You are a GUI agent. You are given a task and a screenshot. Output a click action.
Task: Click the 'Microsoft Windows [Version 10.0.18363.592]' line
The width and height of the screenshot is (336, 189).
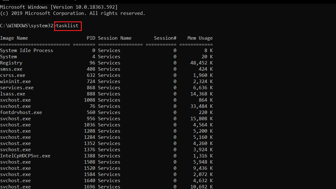pyautogui.click(x=59, y=7)
